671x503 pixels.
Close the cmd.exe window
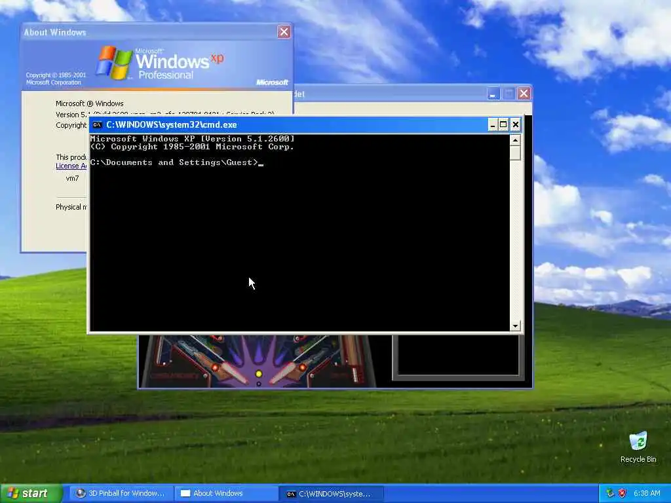516,125
